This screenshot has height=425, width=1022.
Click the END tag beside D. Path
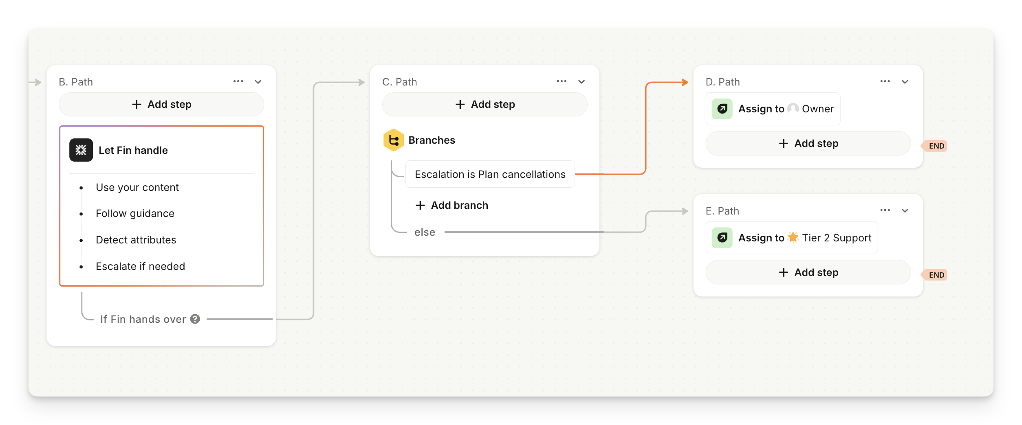pos(936,146)
